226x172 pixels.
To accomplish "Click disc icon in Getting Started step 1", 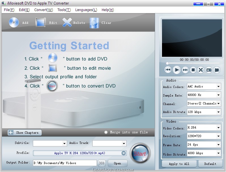I will 53,58.
